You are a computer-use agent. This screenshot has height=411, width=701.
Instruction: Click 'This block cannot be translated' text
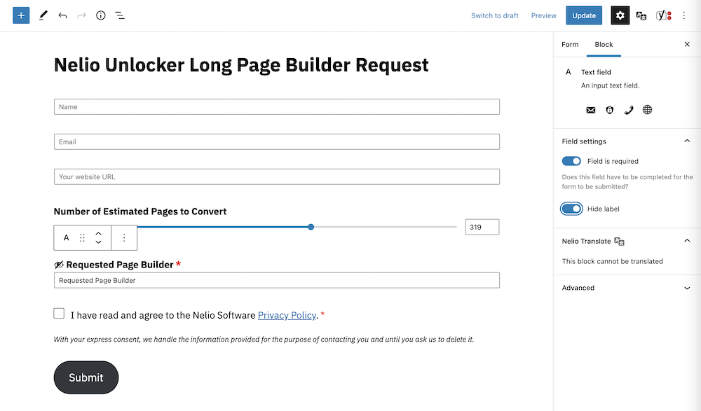(x=612, y=261)
